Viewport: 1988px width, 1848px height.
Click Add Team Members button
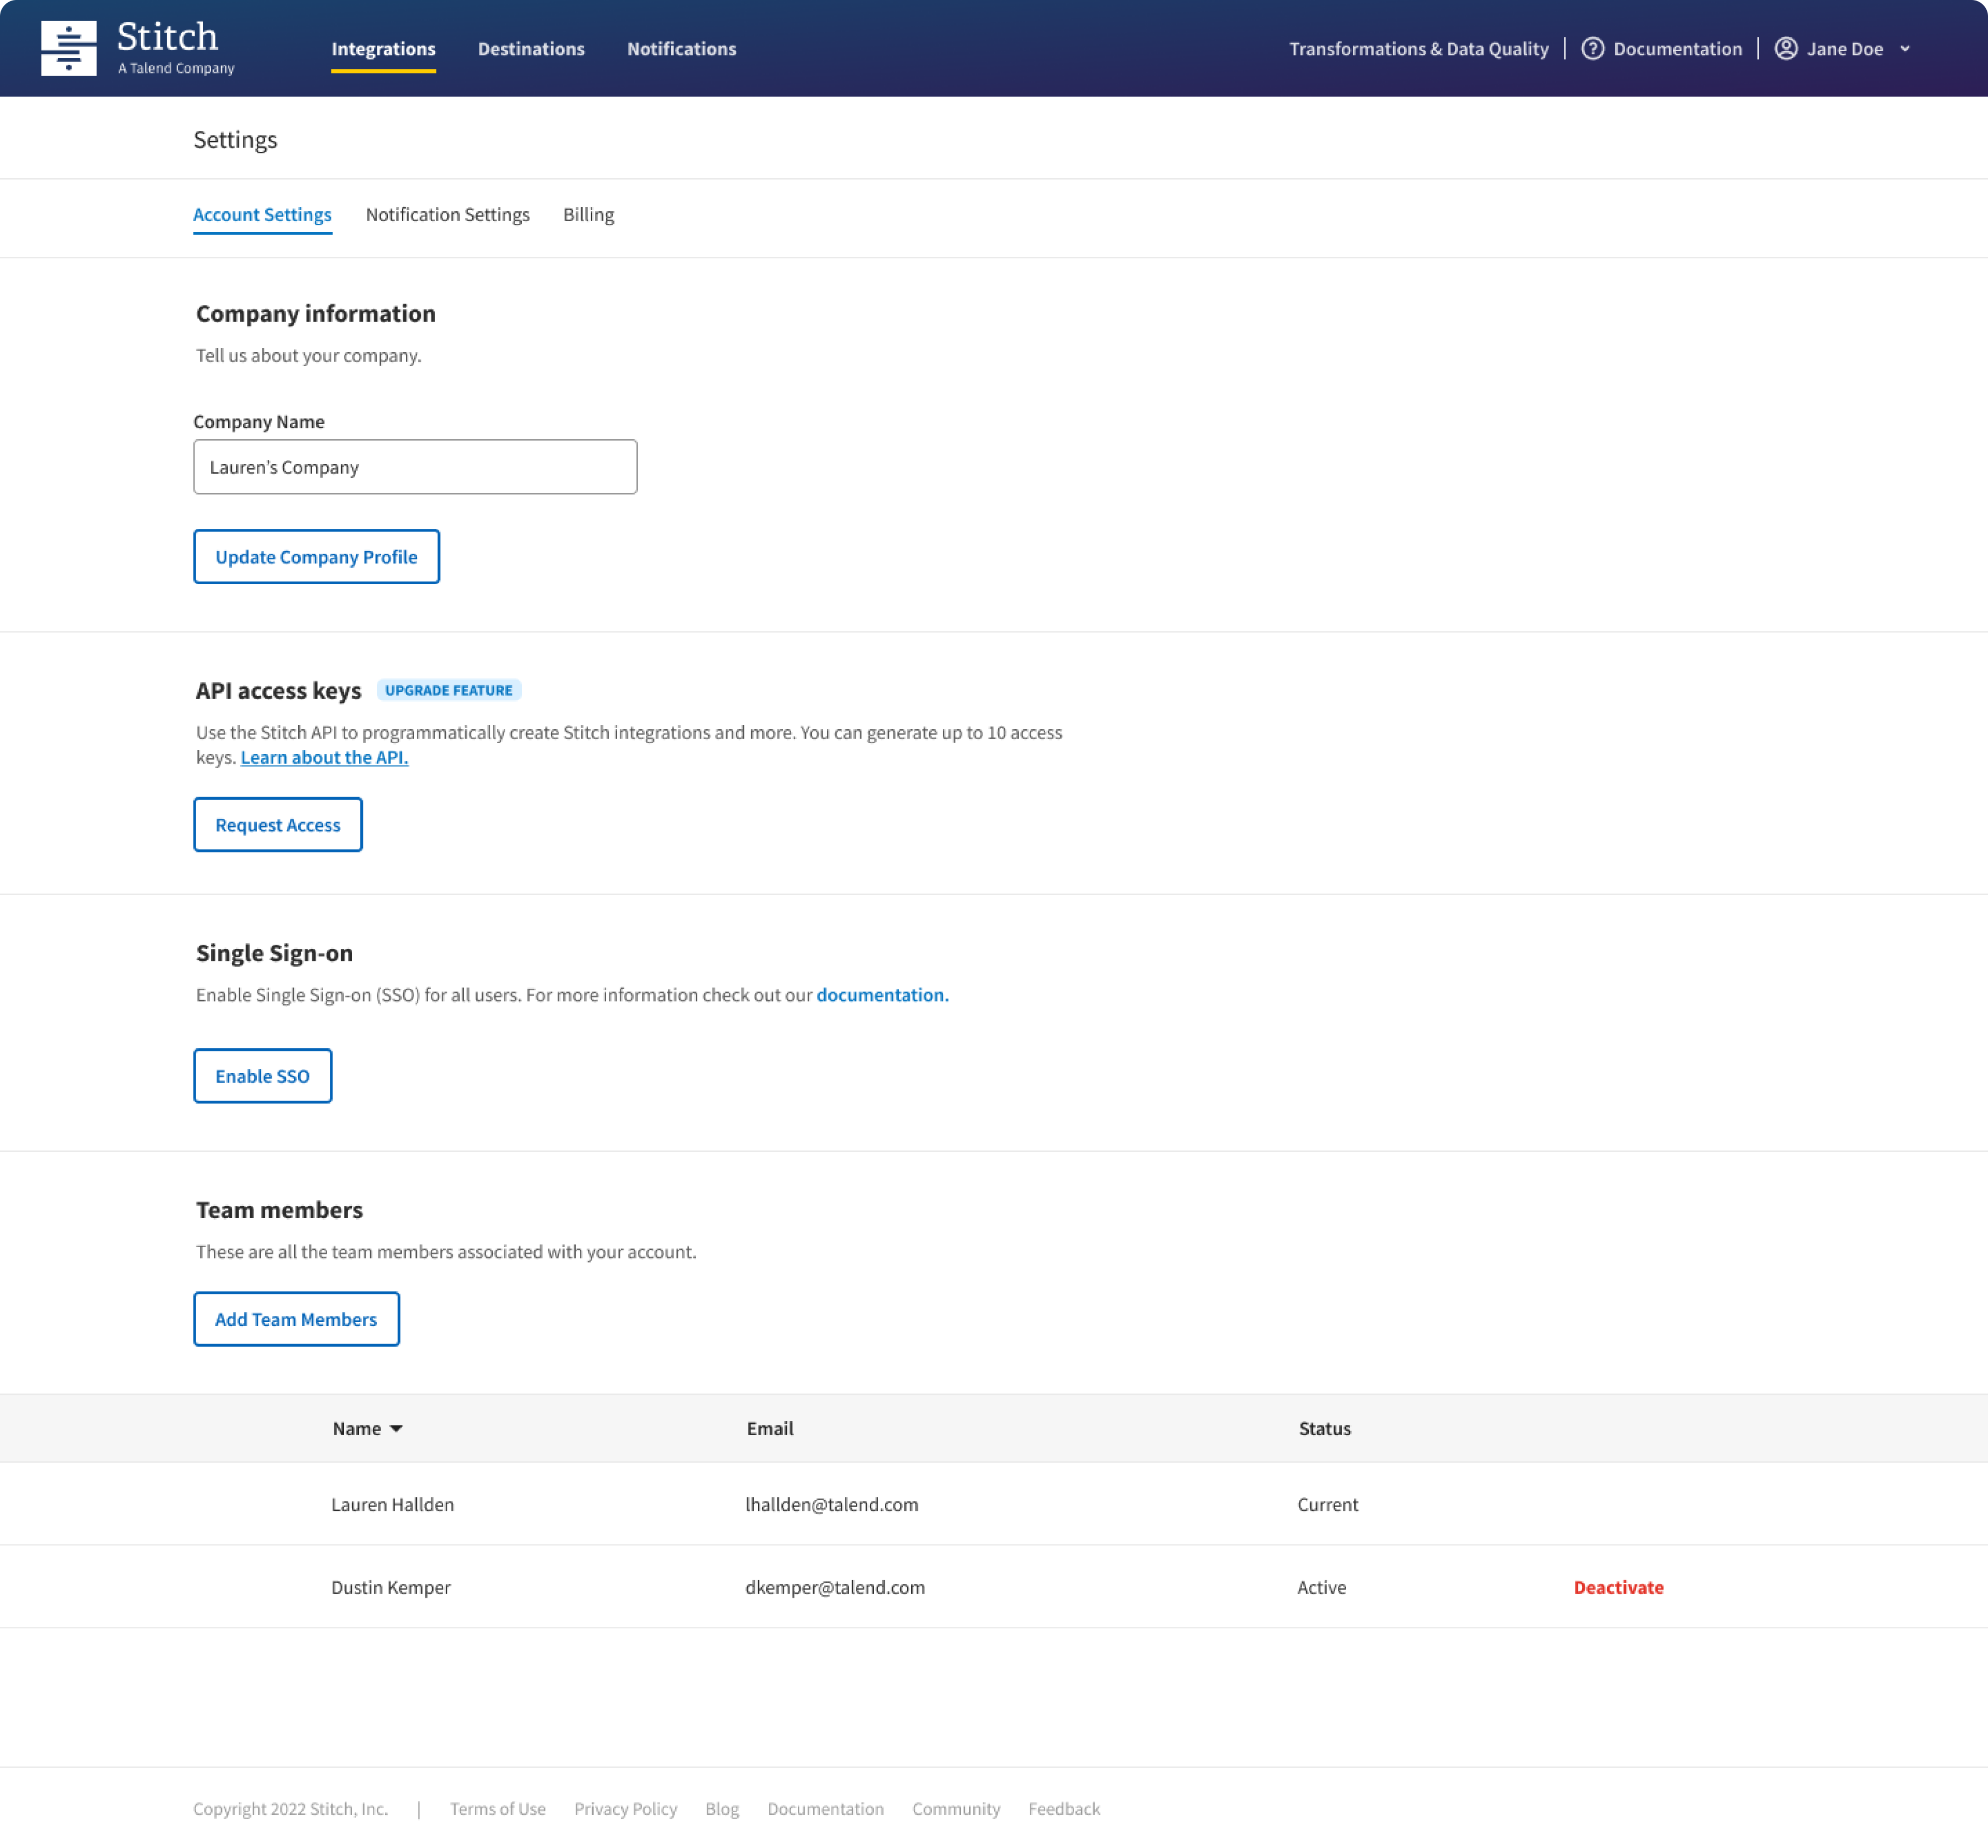(296, 1319)
